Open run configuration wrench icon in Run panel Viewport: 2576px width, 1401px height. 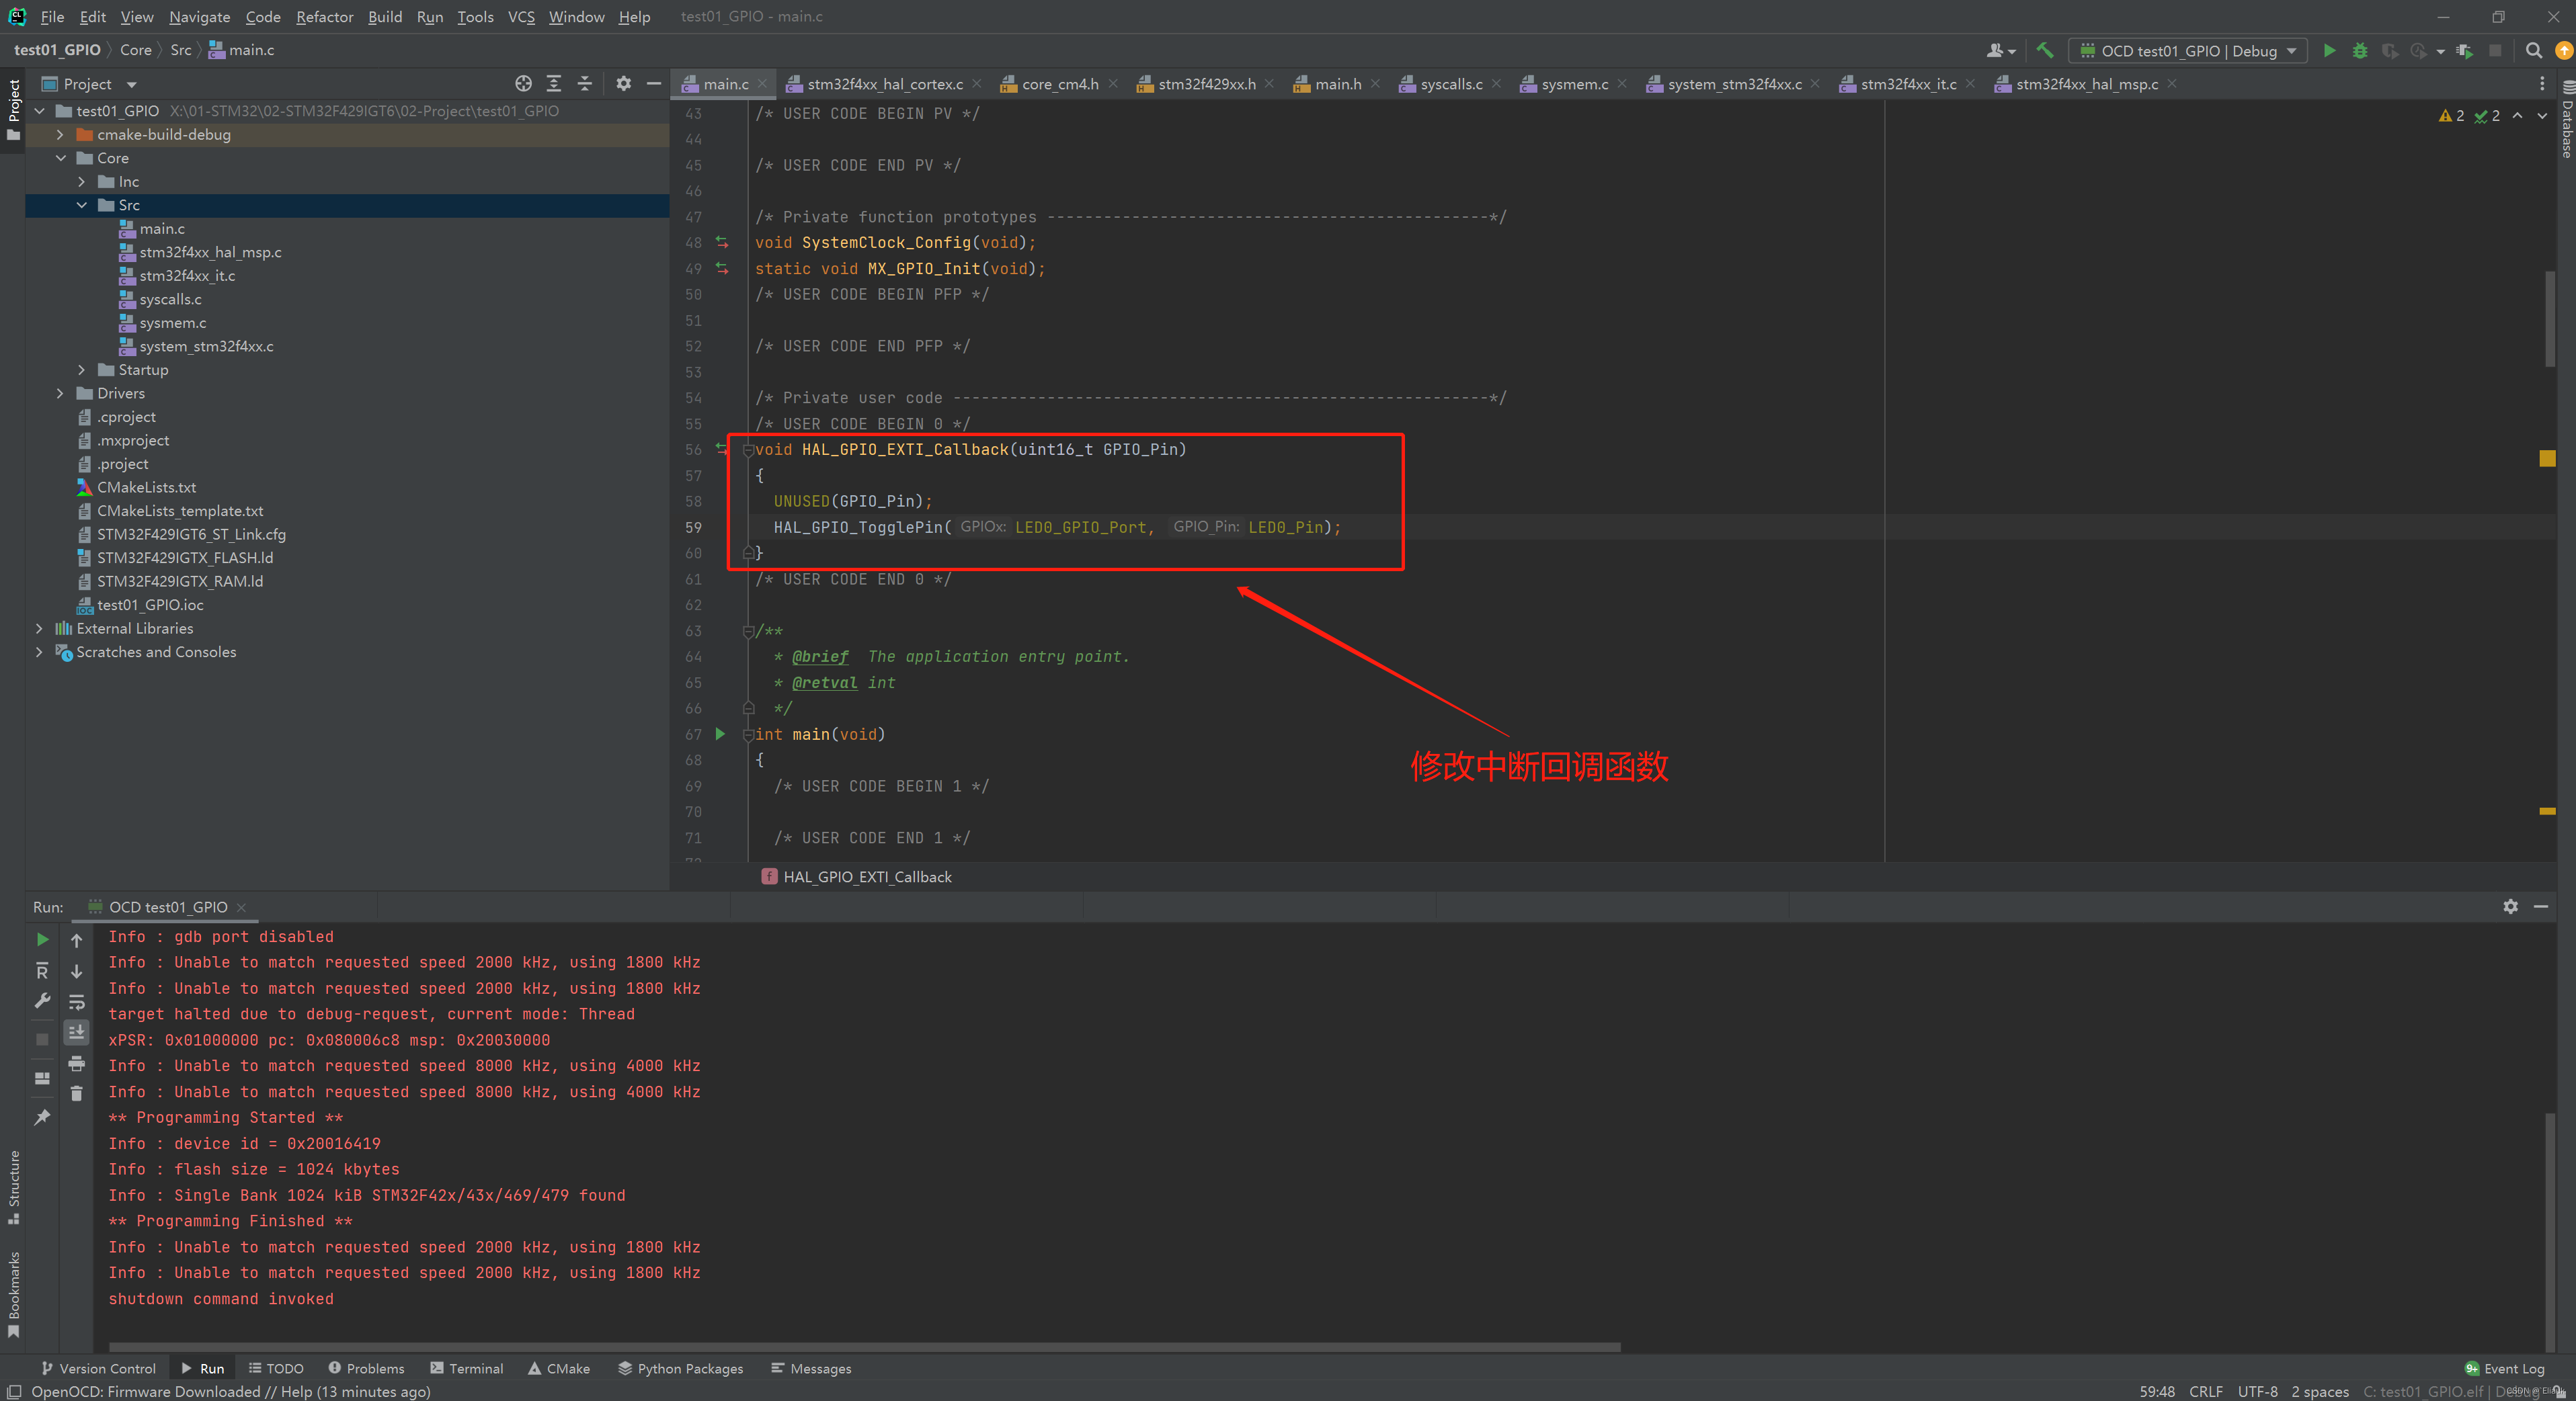pos(42,1001)
